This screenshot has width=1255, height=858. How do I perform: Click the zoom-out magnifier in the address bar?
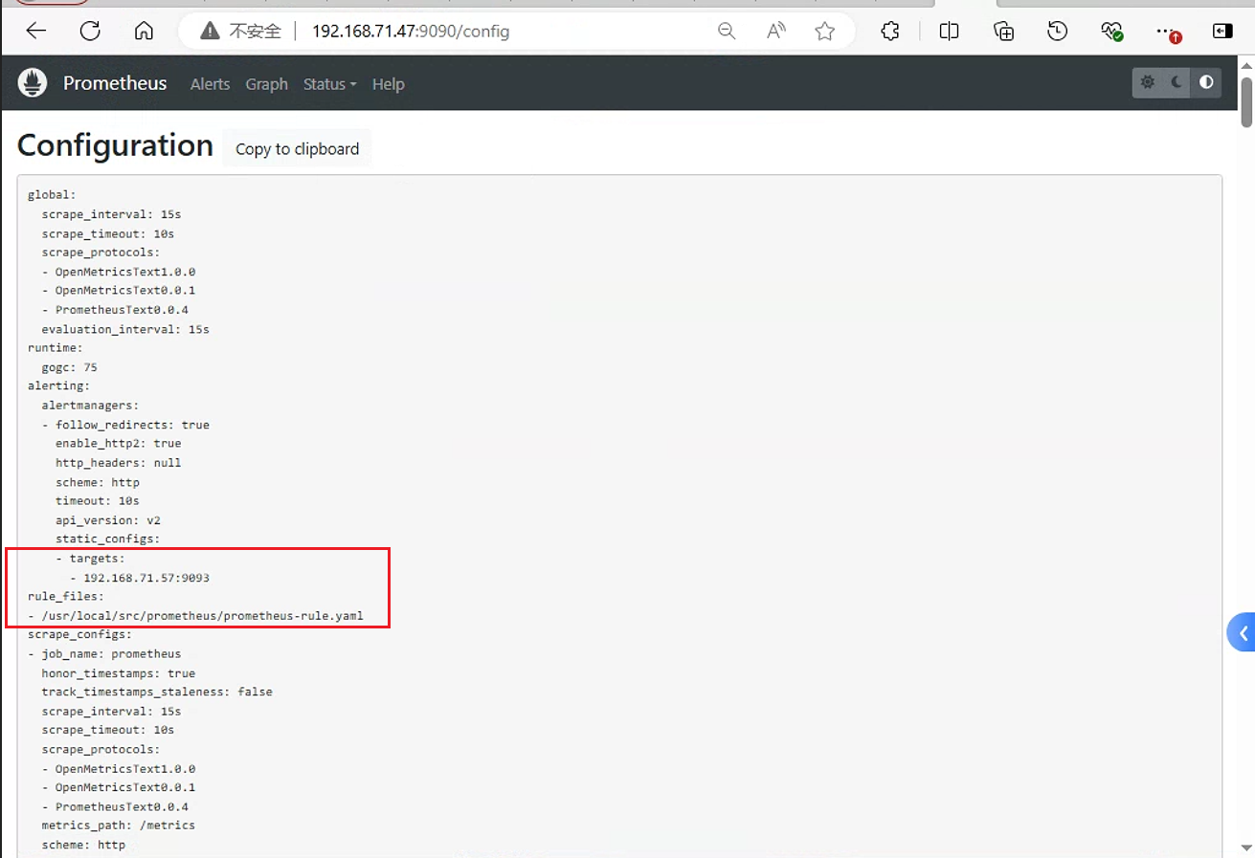click(x=727, y=32)
